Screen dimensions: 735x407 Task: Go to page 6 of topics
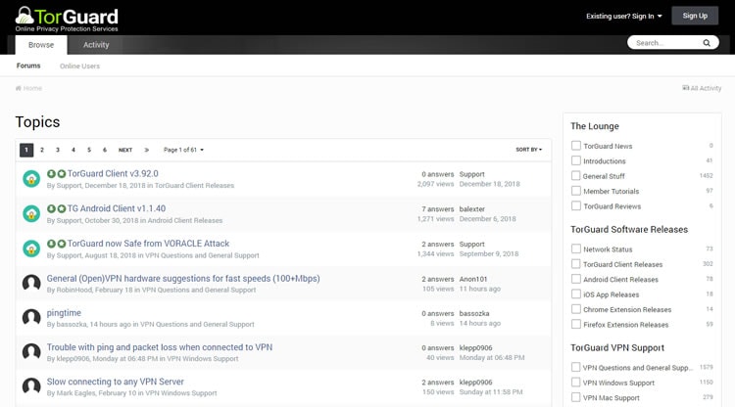[105, 150]
